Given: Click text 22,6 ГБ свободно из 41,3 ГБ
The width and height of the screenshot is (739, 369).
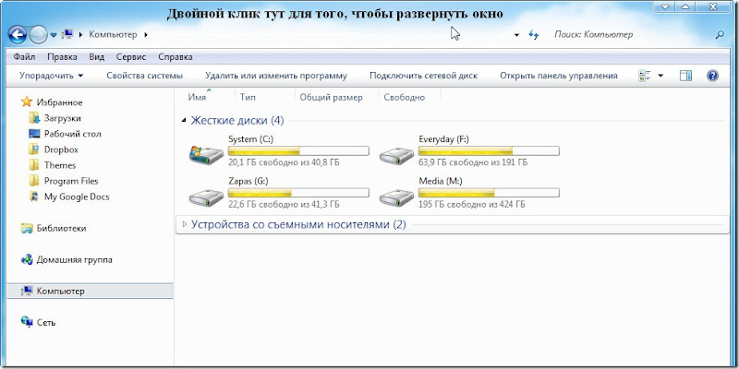Looking at the screenshot, I should (x=284, y=204).
